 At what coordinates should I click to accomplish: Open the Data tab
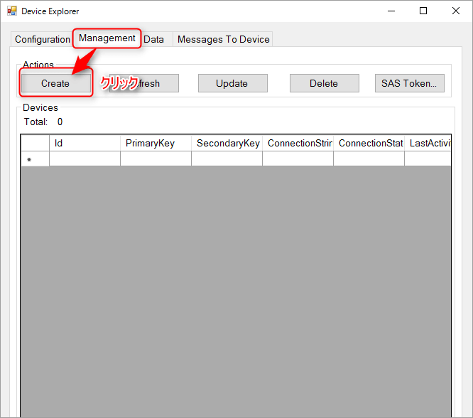pos(153,40)
